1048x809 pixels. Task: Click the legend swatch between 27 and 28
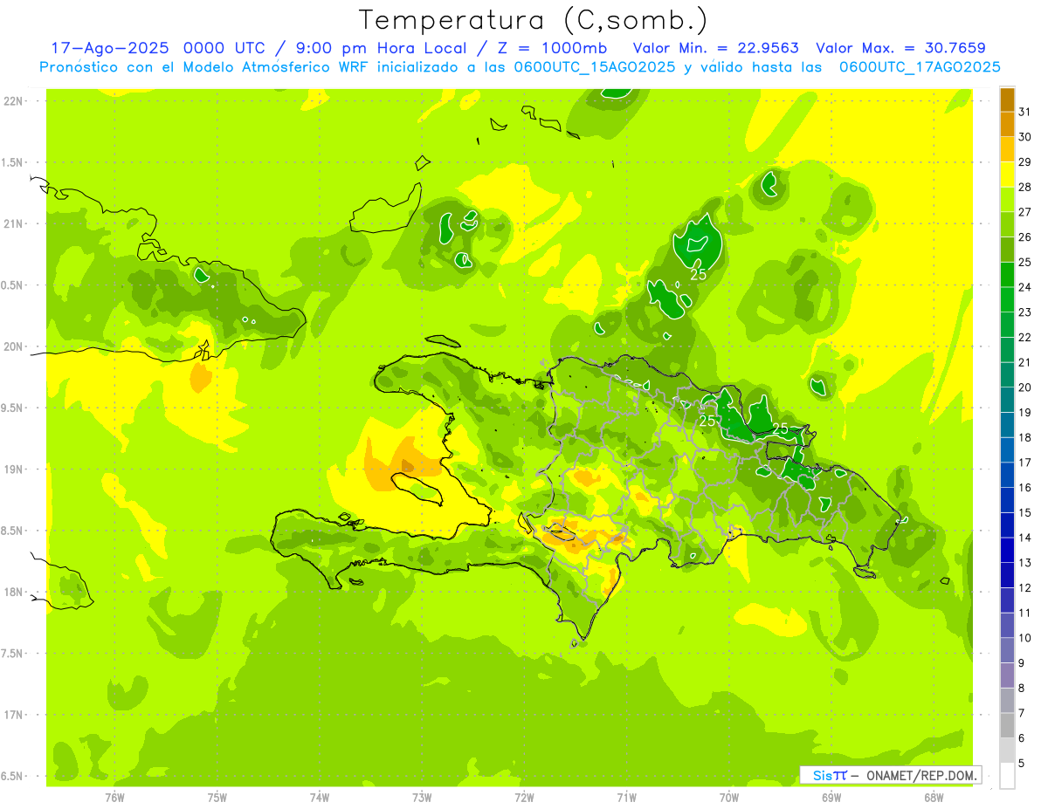click(1007, 200)
